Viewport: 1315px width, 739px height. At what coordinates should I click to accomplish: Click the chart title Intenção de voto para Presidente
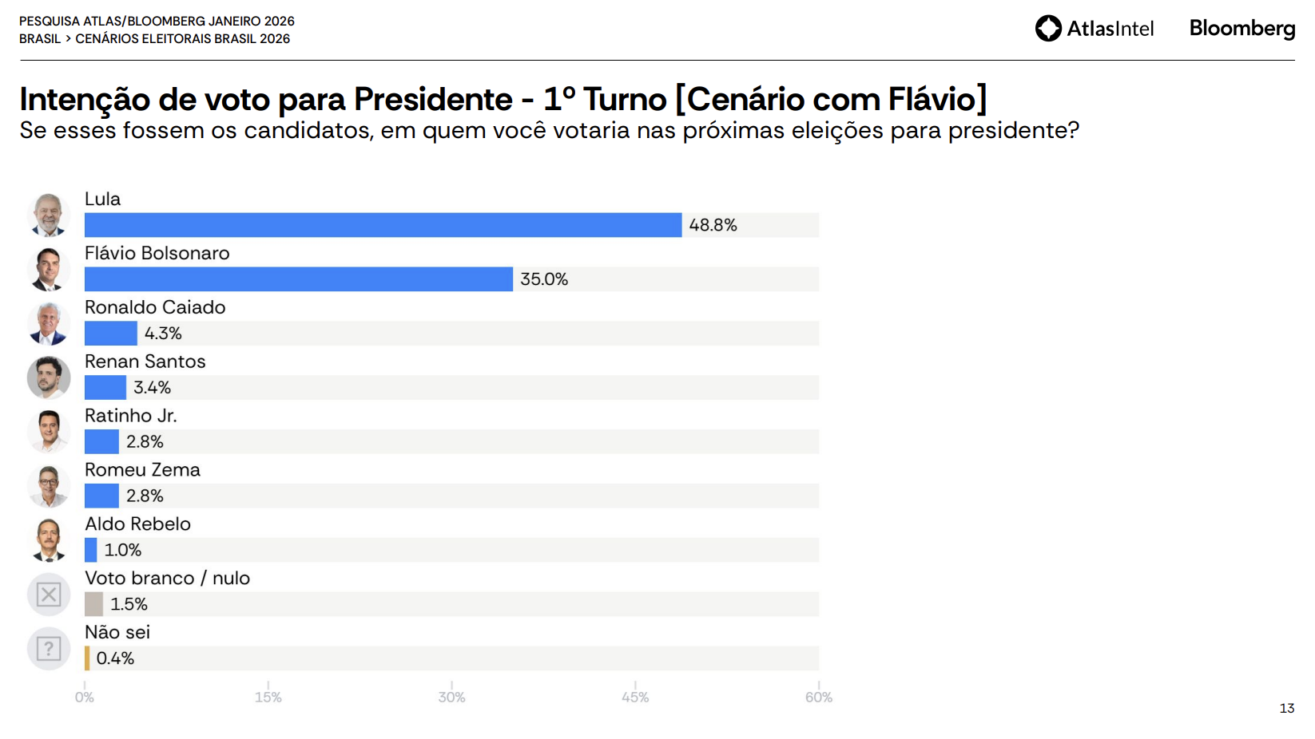(265, 100)
